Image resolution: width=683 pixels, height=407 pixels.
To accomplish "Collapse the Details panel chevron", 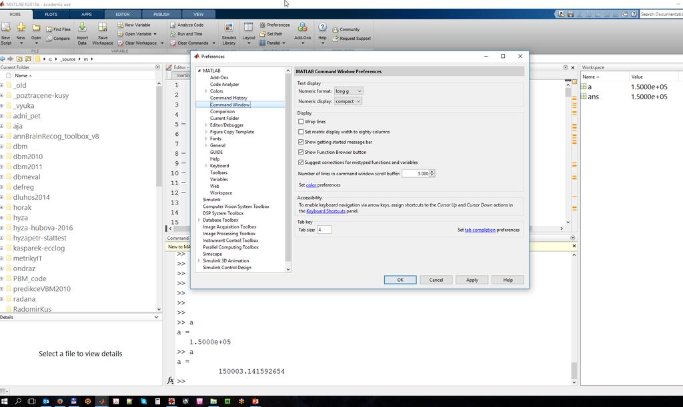I will click(156, 317).
